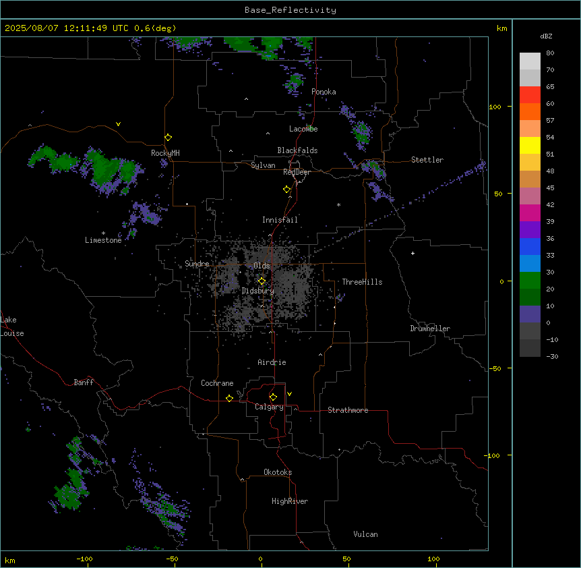Screen dimensions: 581x568
Task: Pick the dark blue 33-36 dBZ swatch
Action: [530, 247]
